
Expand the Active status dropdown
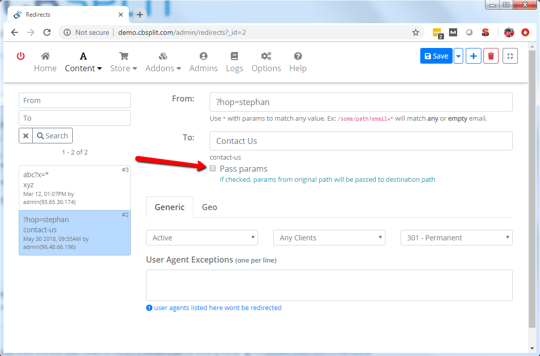[202, 238]
